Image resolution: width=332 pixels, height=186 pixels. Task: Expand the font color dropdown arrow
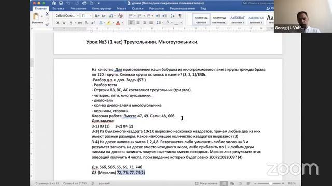(122, 23)
